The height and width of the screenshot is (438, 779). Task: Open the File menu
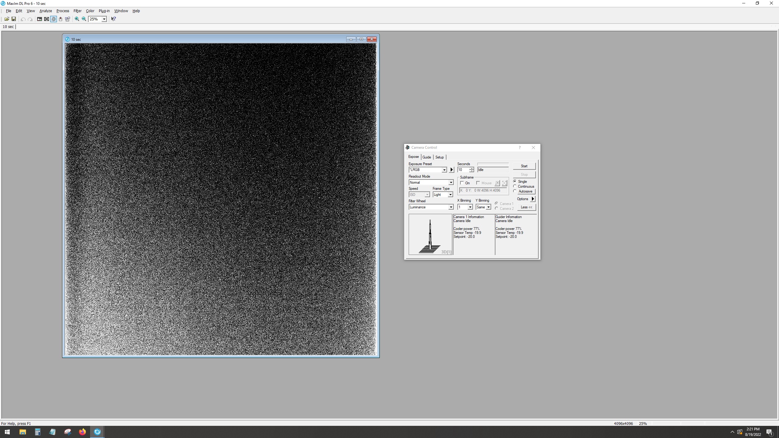pyautogui.click(x=9, y=11)
